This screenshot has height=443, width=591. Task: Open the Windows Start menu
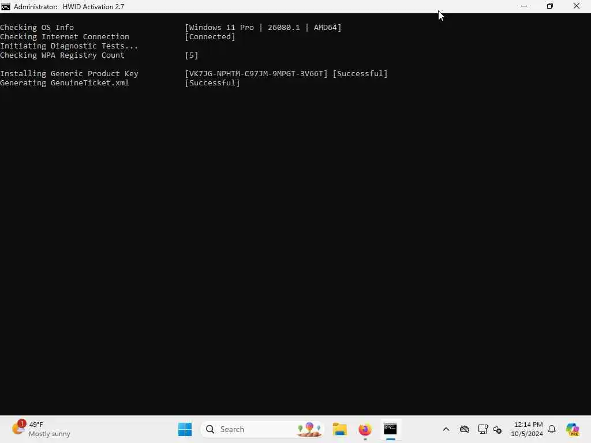(185, 429)
